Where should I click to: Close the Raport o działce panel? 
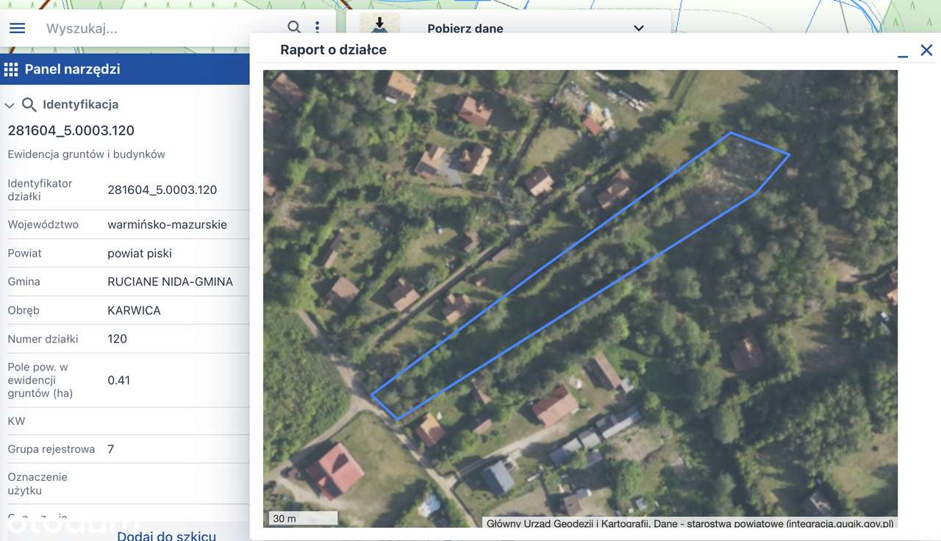(x=926, y=50)
